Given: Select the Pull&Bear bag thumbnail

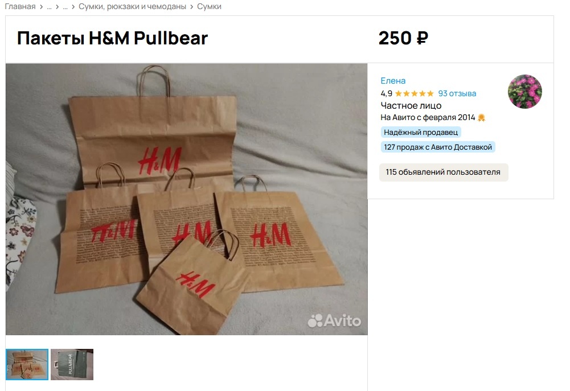Looking at the screenshot, I should point(72,364).
